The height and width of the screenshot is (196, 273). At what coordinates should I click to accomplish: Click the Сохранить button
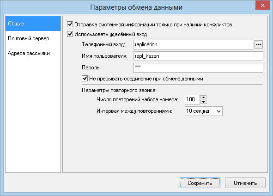pos(200,183)
